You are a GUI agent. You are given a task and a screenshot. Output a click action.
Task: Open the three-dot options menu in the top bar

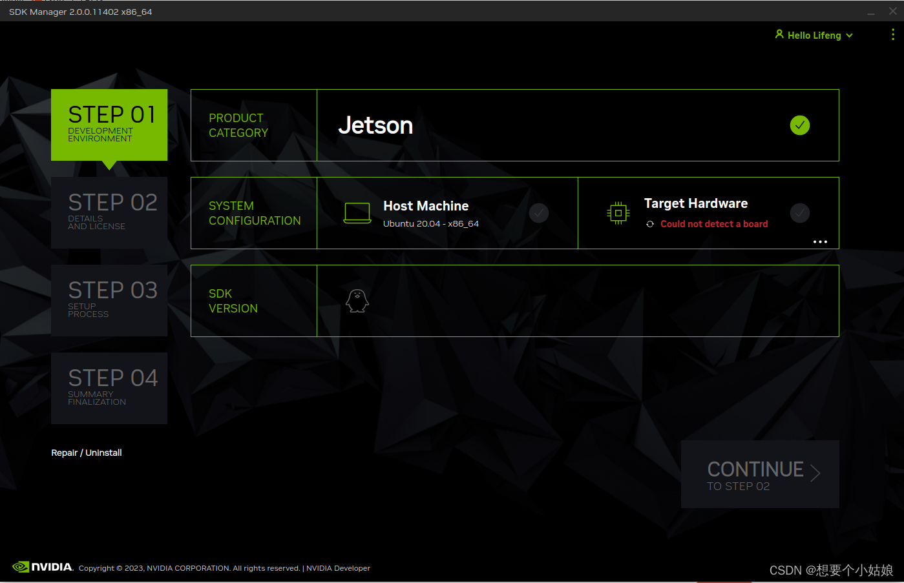[893, 35]
